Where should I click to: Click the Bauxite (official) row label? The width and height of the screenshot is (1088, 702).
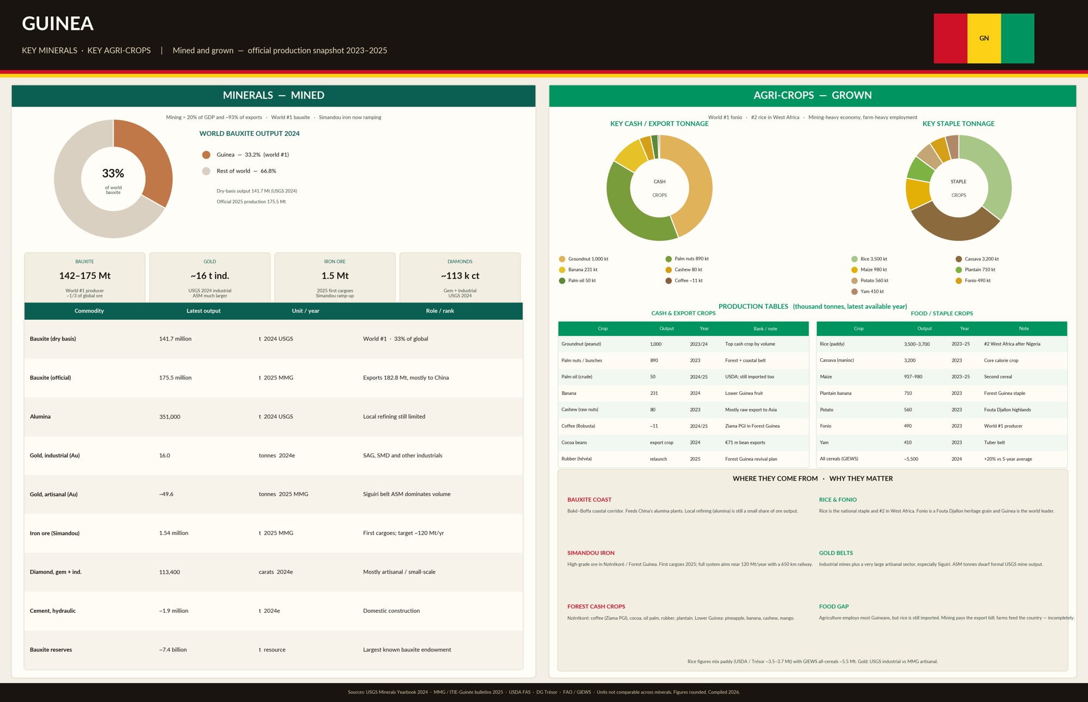click(50, 378)
